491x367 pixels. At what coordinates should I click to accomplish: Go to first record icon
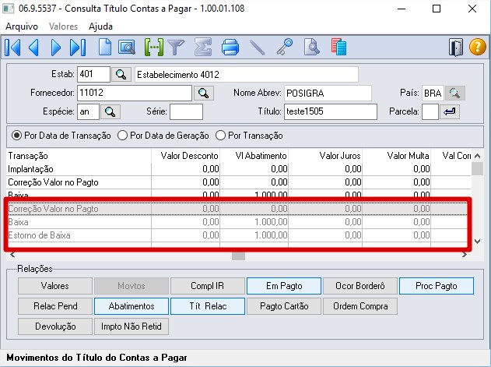(12, 48)
